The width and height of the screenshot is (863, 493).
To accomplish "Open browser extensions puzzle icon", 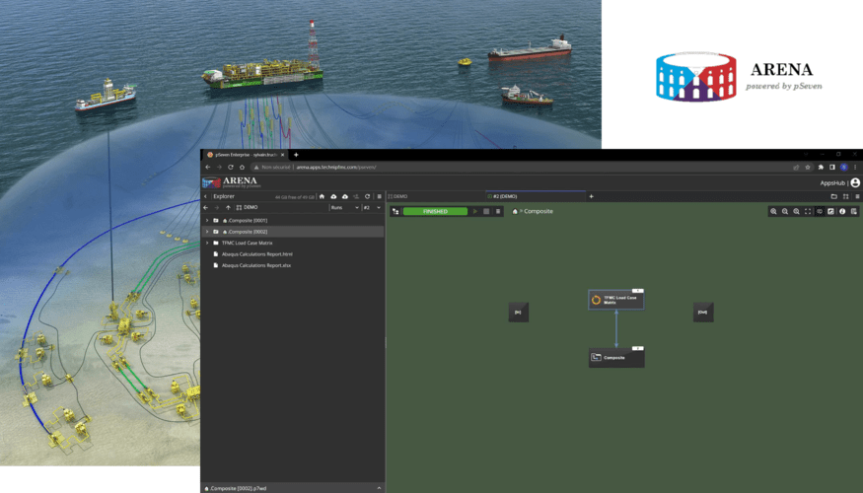I will pos(821,168).
